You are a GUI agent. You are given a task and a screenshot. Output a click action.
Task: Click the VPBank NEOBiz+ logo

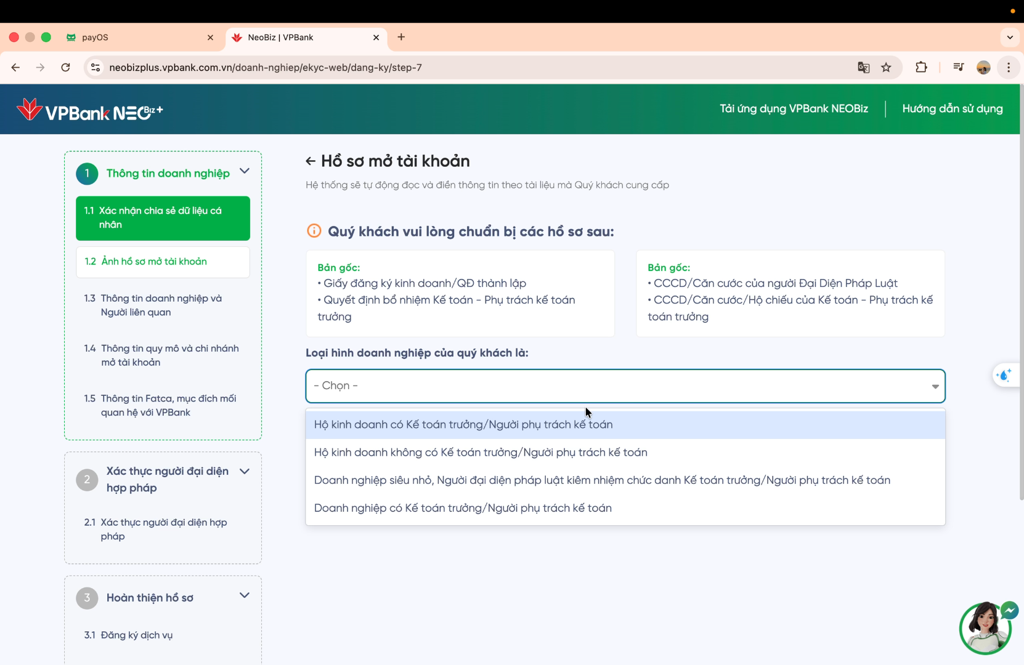click(90, 110)
